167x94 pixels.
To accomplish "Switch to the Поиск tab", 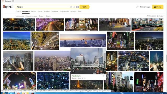I will tap(18, 11).
